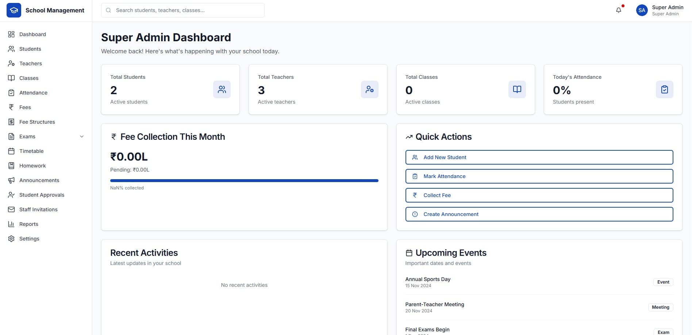Click the Total Classes book icon
This screenshot has height=335, width=692.
tap(517, 89)
